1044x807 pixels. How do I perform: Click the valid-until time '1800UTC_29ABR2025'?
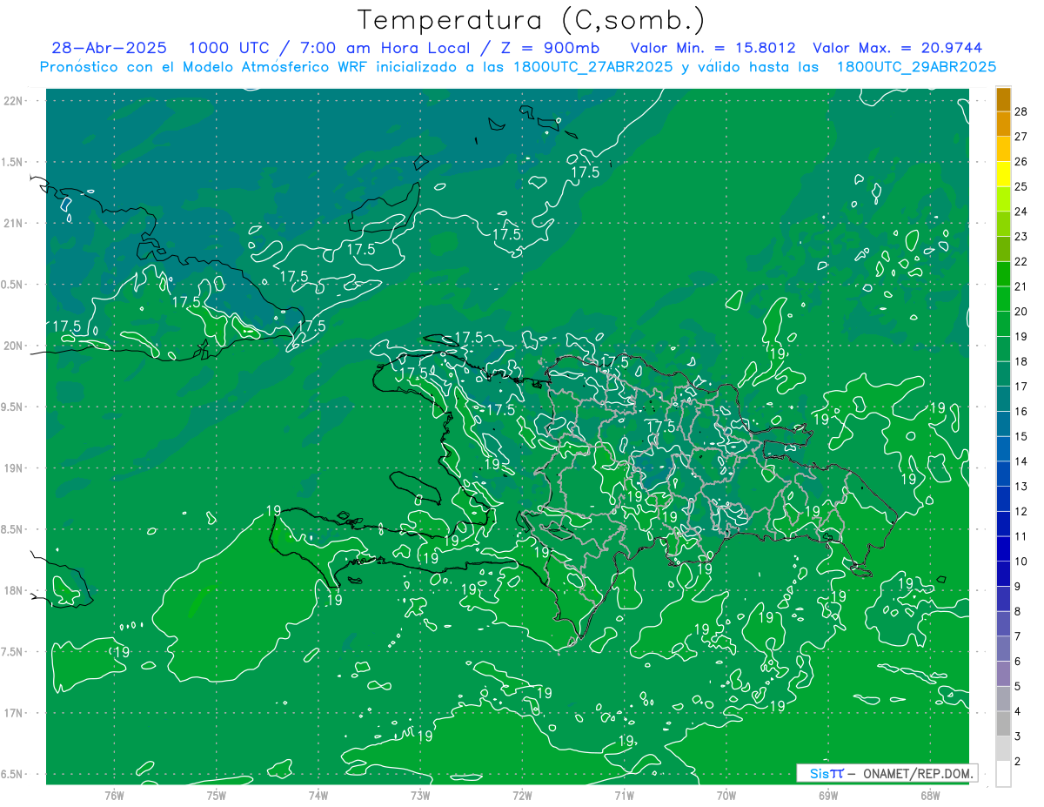click(x=916, y=67)
